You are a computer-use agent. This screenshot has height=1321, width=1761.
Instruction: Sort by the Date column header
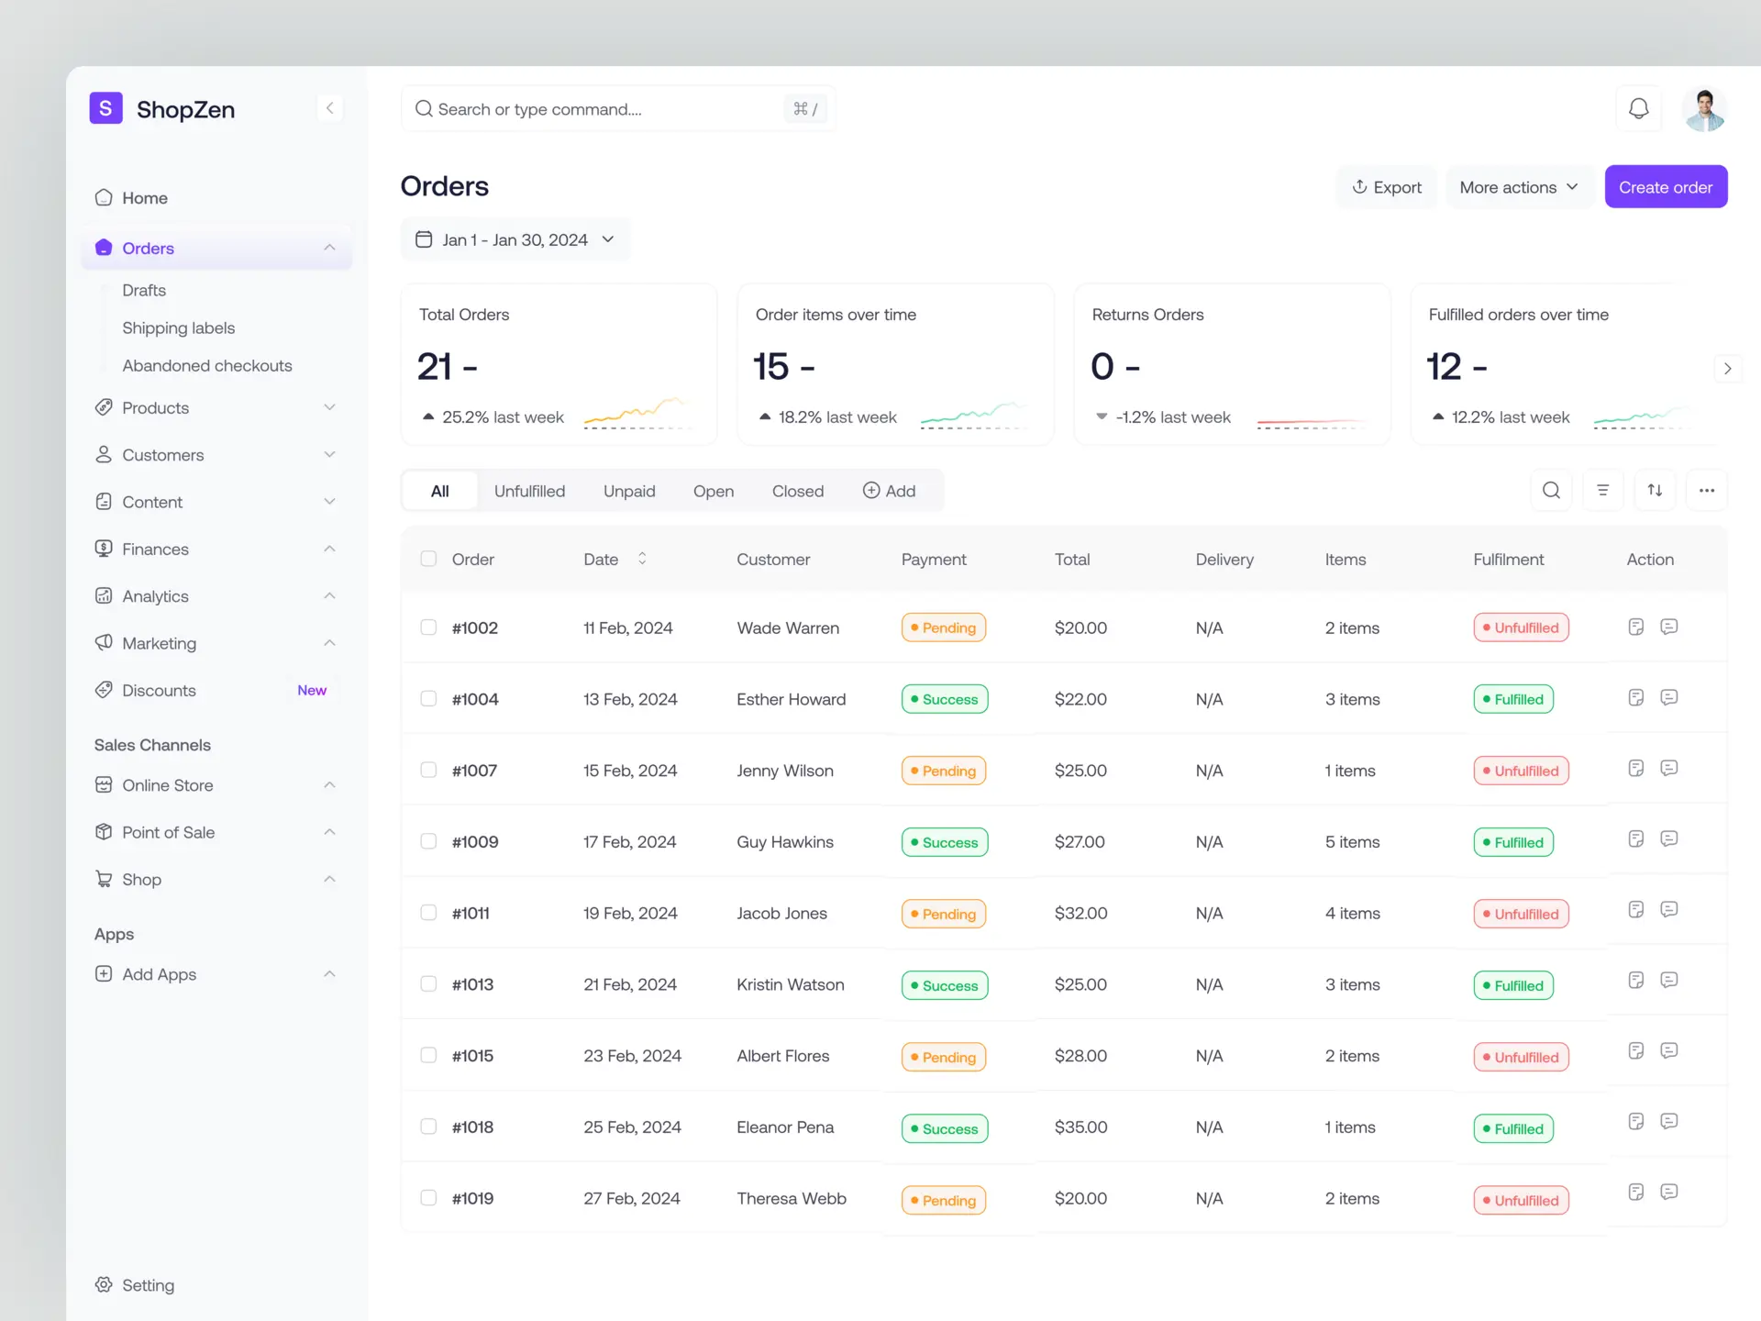click(615, 559)
